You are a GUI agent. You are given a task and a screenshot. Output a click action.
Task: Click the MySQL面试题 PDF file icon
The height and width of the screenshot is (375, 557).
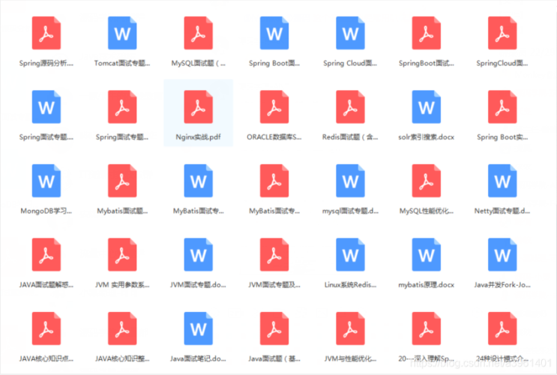pos(198,33)
